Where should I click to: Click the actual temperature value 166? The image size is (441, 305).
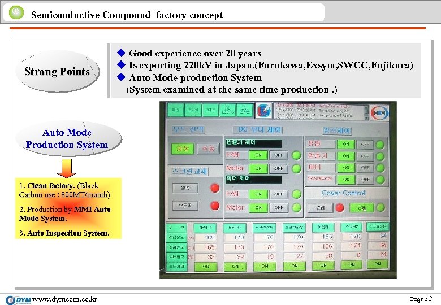[x=323, y=246]
